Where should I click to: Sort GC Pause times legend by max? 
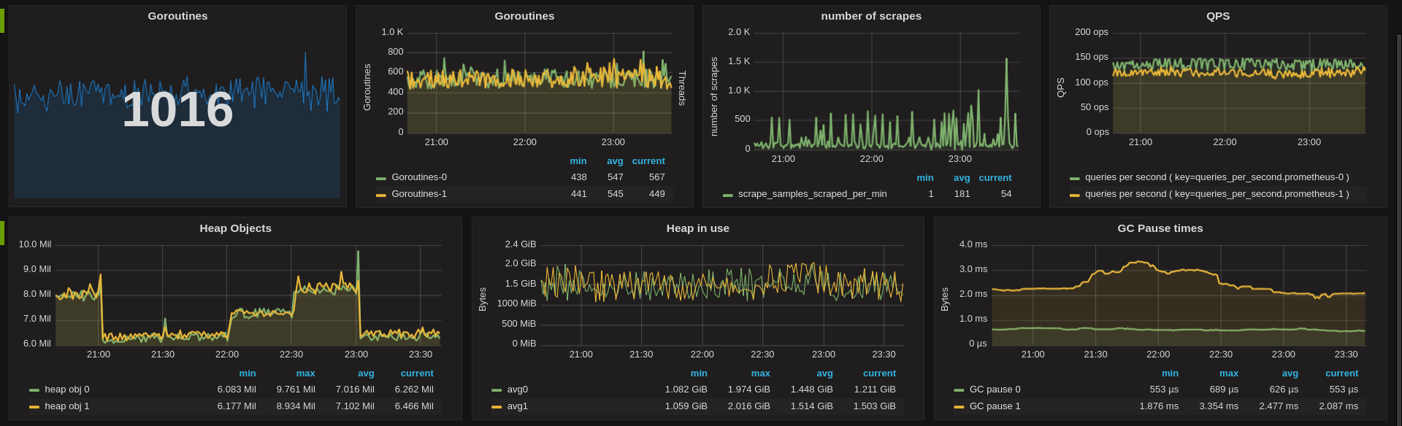(x=1229, y=373)
